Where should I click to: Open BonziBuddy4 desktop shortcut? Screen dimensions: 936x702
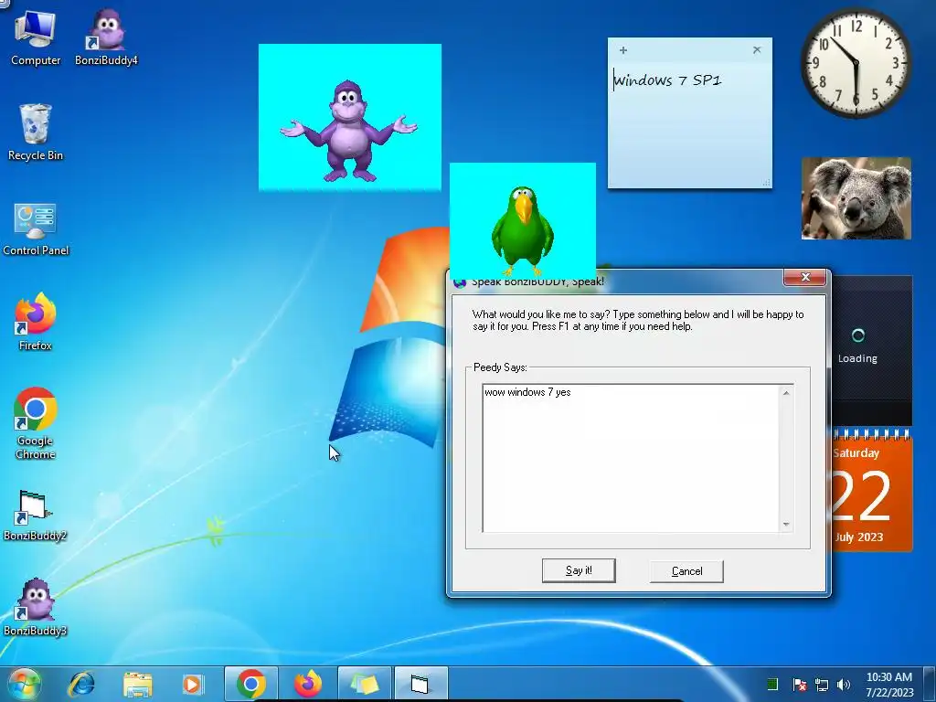[106, 37]
